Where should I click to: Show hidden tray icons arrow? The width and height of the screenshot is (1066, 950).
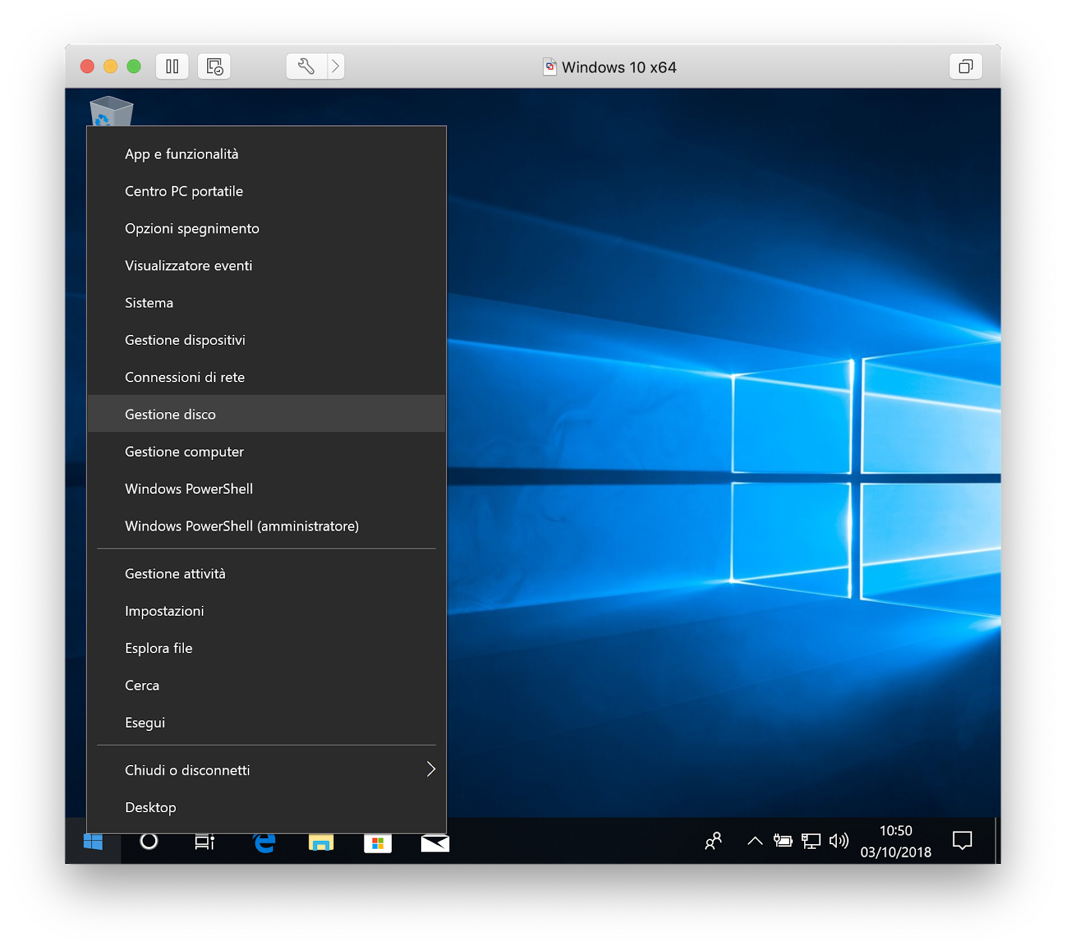coord(755,841)
